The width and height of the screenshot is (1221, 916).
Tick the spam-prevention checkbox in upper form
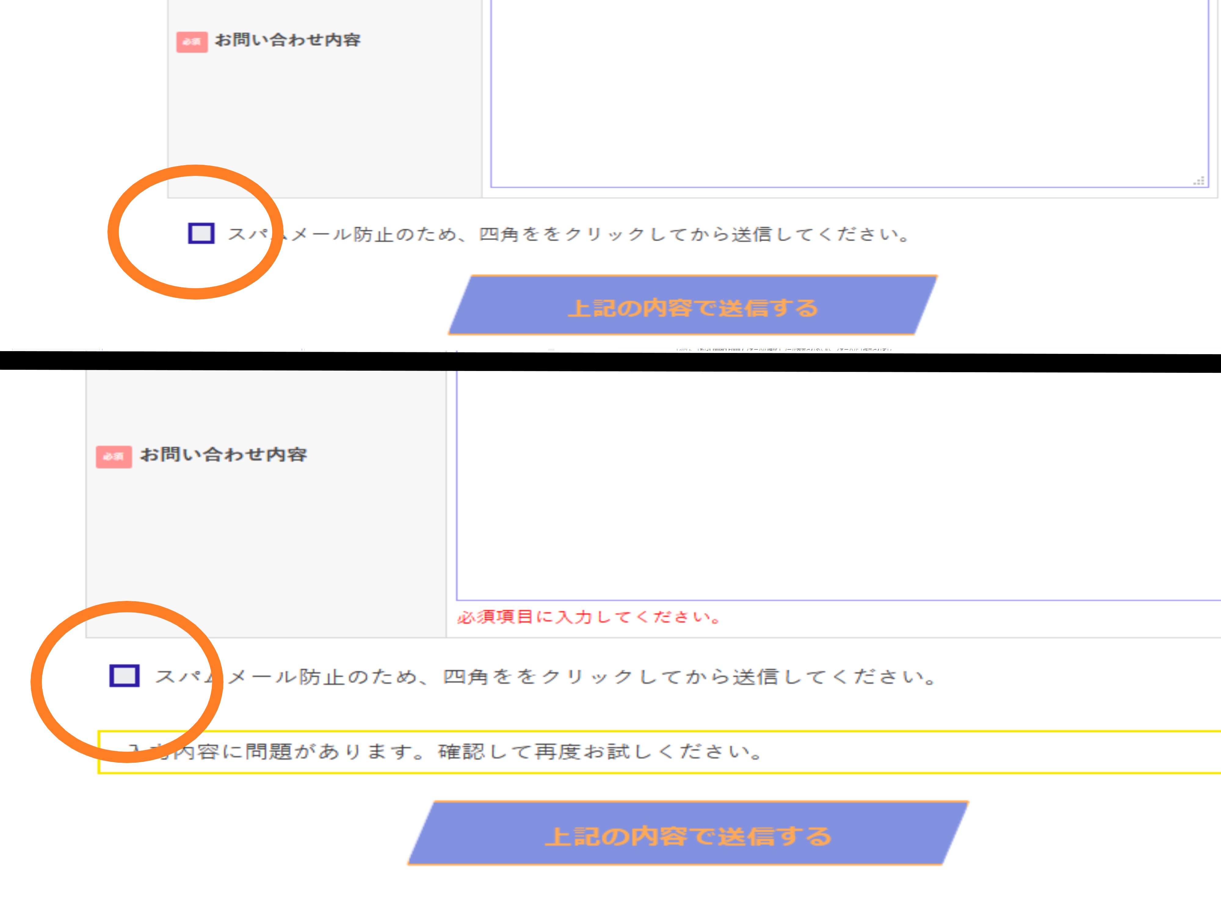coord(201,233)
